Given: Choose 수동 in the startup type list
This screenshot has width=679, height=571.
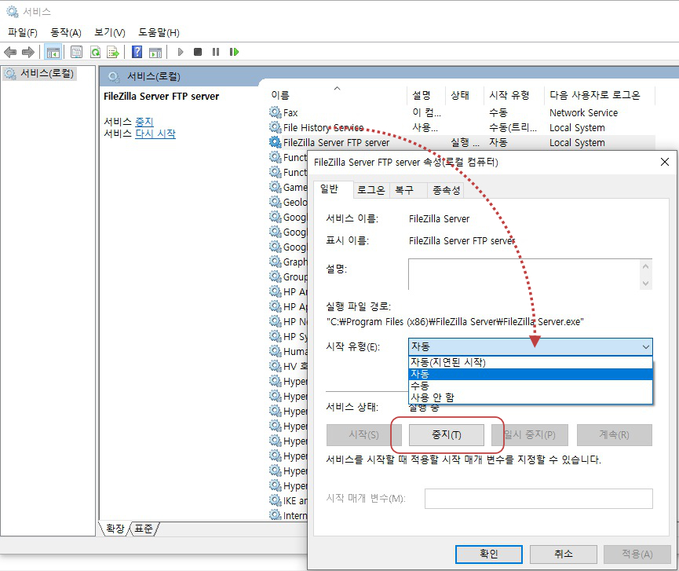Looking at the screenshot, I should [x=530, y=386].
